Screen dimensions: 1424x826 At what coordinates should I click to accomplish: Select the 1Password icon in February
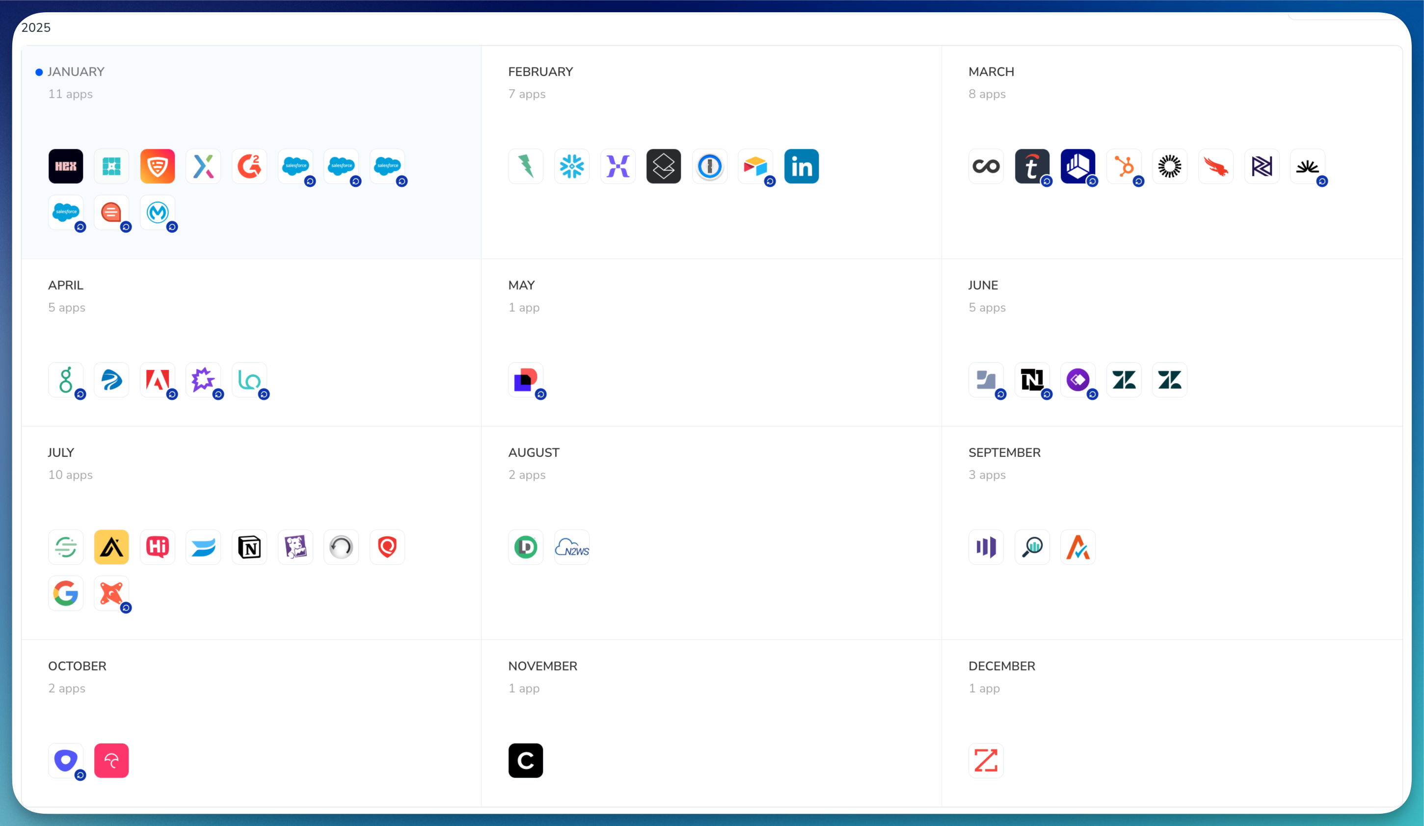coord(710,166)
